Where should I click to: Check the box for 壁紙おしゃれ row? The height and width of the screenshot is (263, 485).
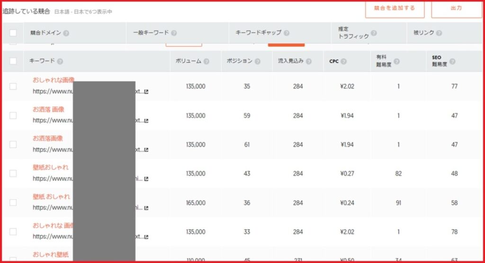coord(13,174)
